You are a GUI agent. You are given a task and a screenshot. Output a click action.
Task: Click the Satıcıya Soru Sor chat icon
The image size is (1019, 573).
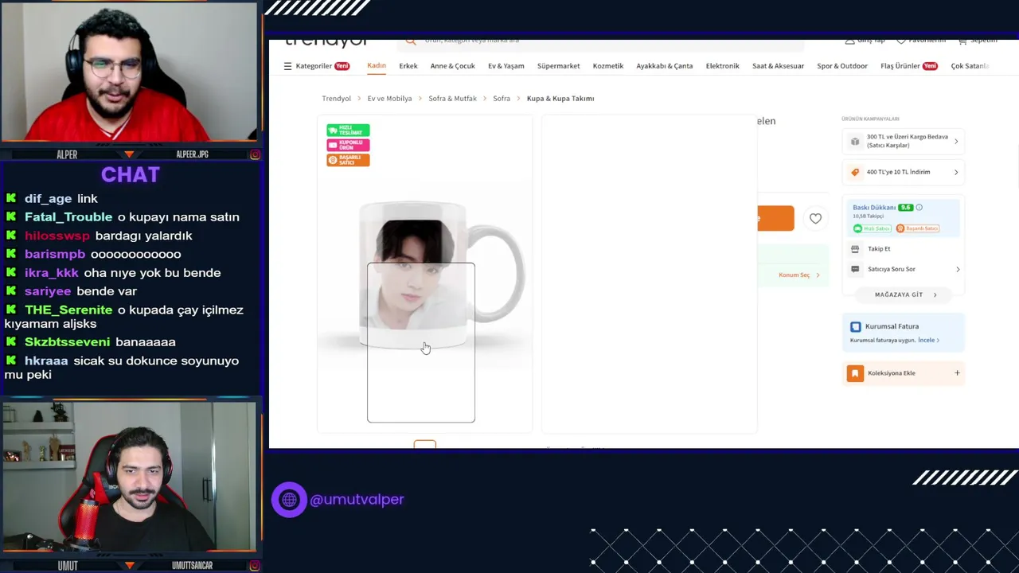point(855,269)
